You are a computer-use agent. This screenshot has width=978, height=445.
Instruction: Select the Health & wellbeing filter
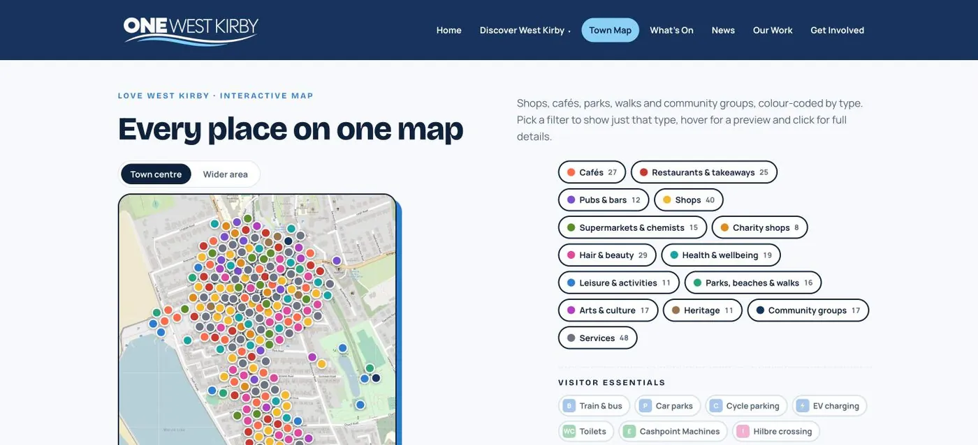coord(720,255)
